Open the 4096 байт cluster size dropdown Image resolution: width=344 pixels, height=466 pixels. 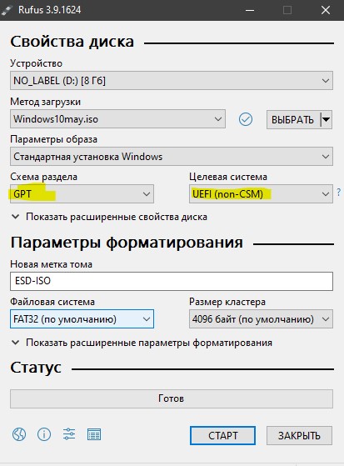pos(261,319)
